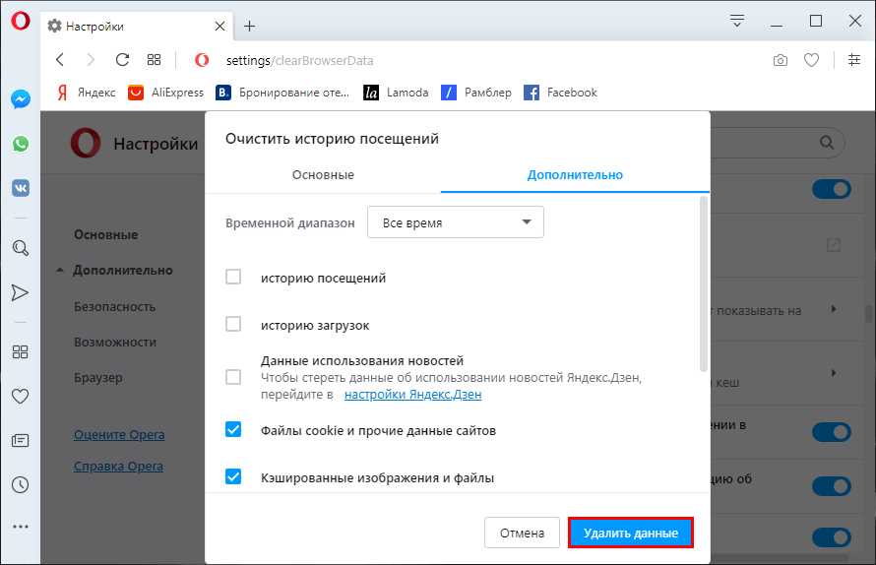This screenshot has width=876, height=565.
Task: Add page to bookmarks heart in address bar
Action: point(811,60)
